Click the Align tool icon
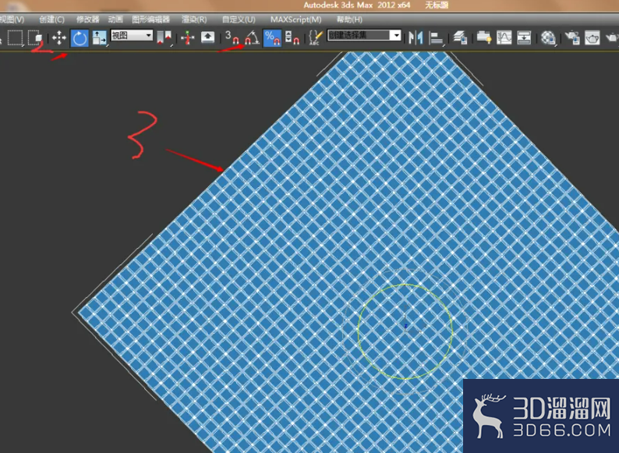 click(437, 38)
